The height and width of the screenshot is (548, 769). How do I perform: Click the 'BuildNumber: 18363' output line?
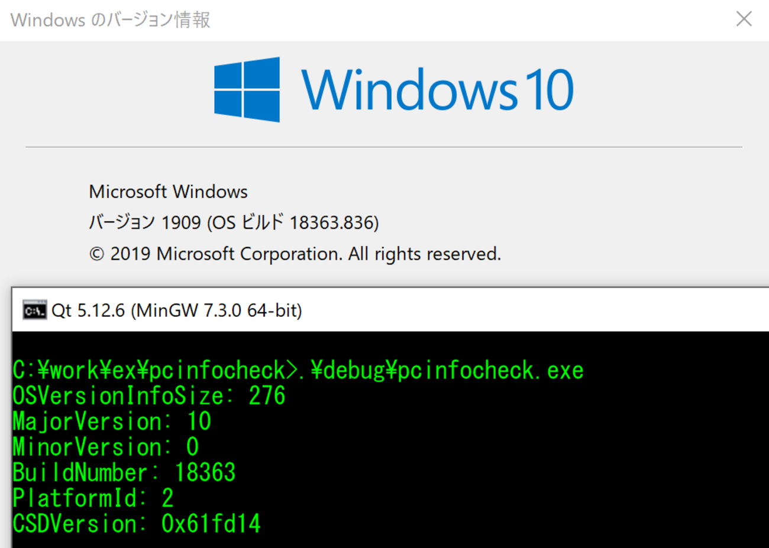tap(124, 472)
